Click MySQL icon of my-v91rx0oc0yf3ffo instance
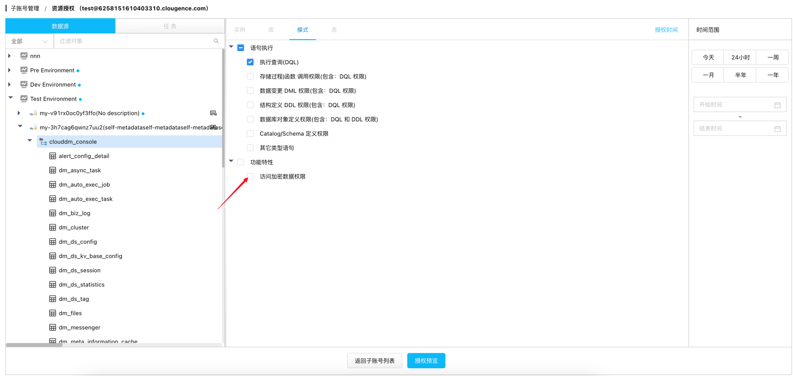 coord(33,113)
